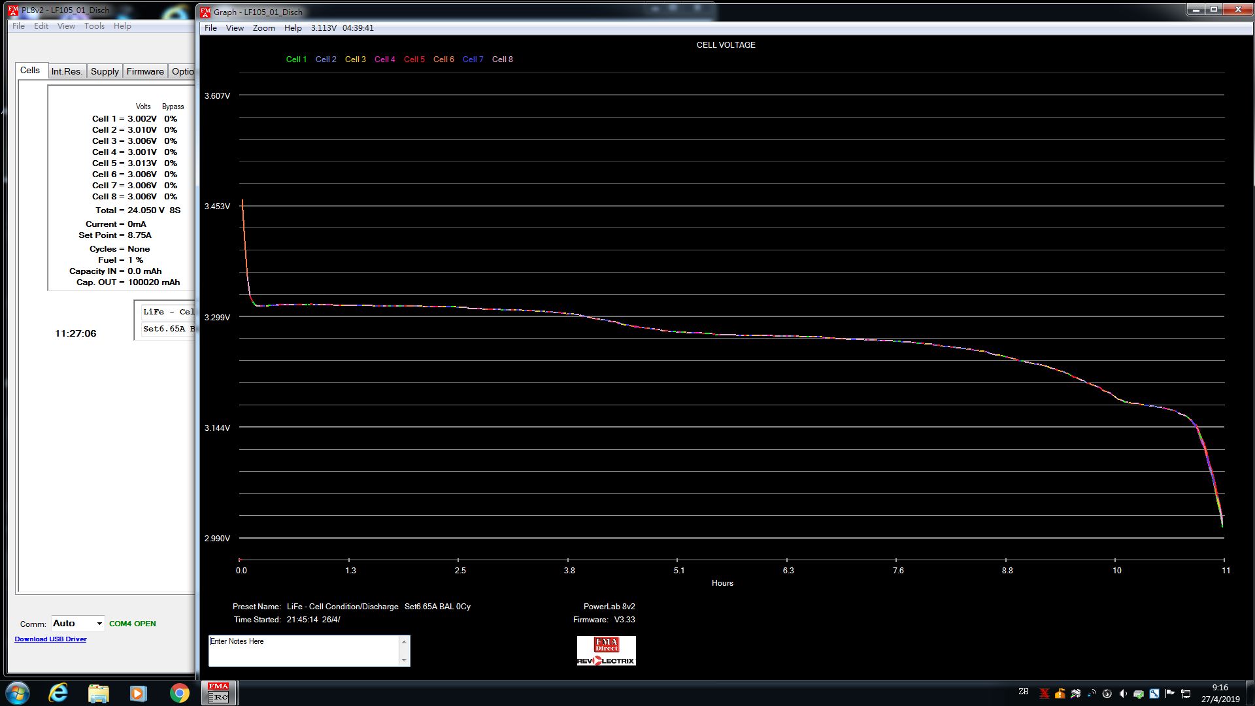Open Windows Explorer folder icon in taskbar
This screenshot has width=1255, height=706.
tap(99, 693)
